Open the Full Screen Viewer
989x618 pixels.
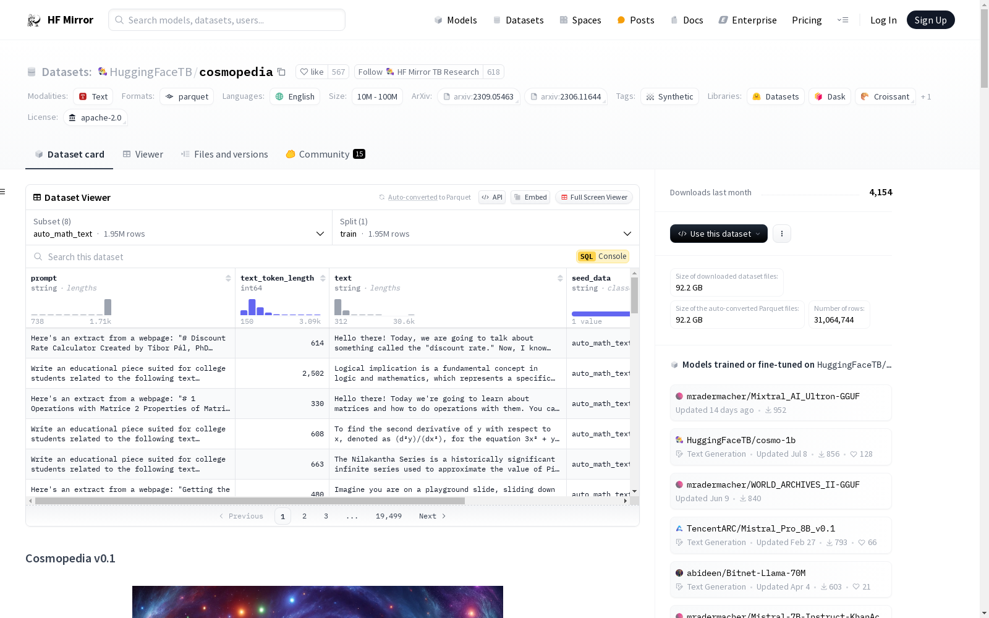[594, 197]
